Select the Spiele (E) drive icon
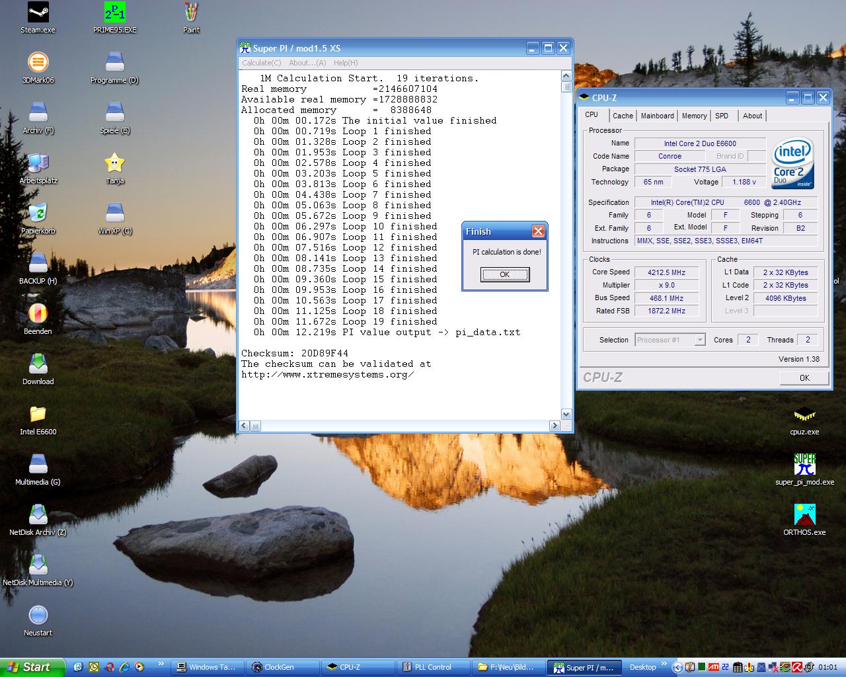846x677 pixels. coord(115,118)
